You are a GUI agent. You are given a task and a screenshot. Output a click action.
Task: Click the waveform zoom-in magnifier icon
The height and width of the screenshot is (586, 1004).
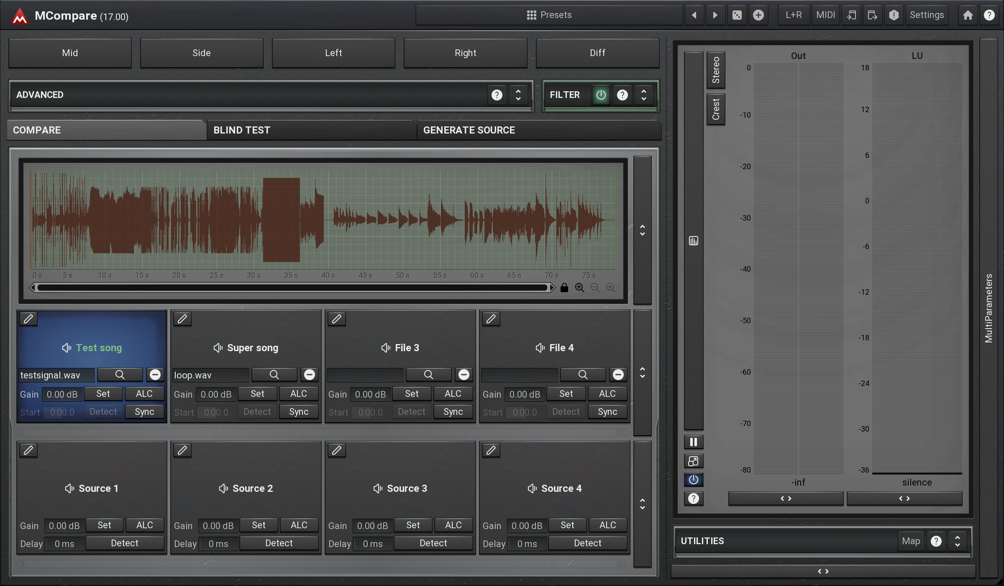point(579,288)
